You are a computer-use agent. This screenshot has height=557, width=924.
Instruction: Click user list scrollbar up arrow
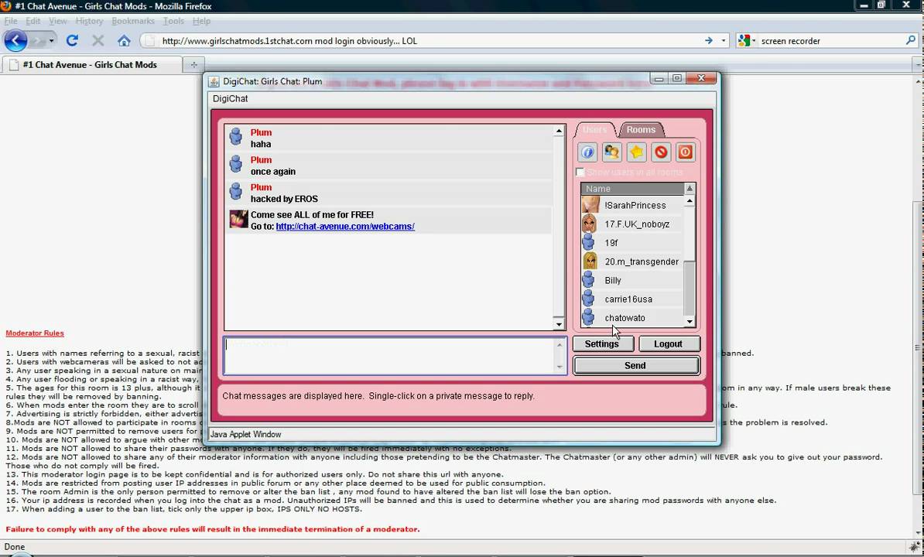[x=690, y=201]
